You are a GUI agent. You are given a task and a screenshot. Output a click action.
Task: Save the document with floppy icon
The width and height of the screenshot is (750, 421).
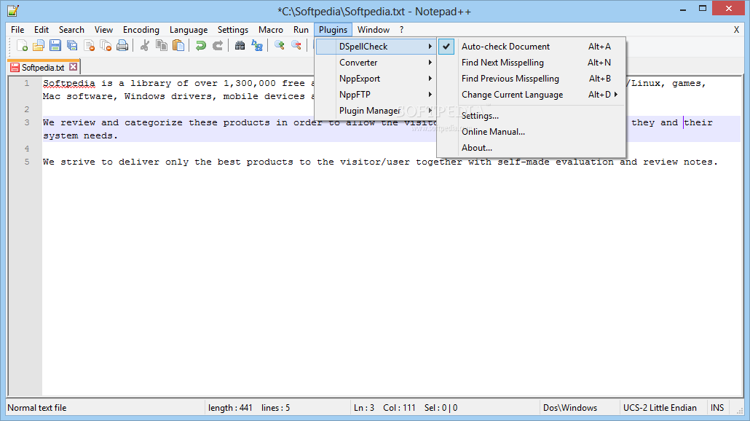click(x=55, y=45)
